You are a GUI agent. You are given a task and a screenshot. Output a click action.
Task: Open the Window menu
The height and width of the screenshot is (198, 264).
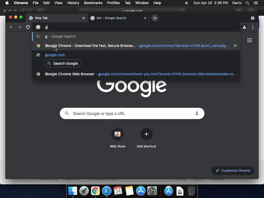142,3
